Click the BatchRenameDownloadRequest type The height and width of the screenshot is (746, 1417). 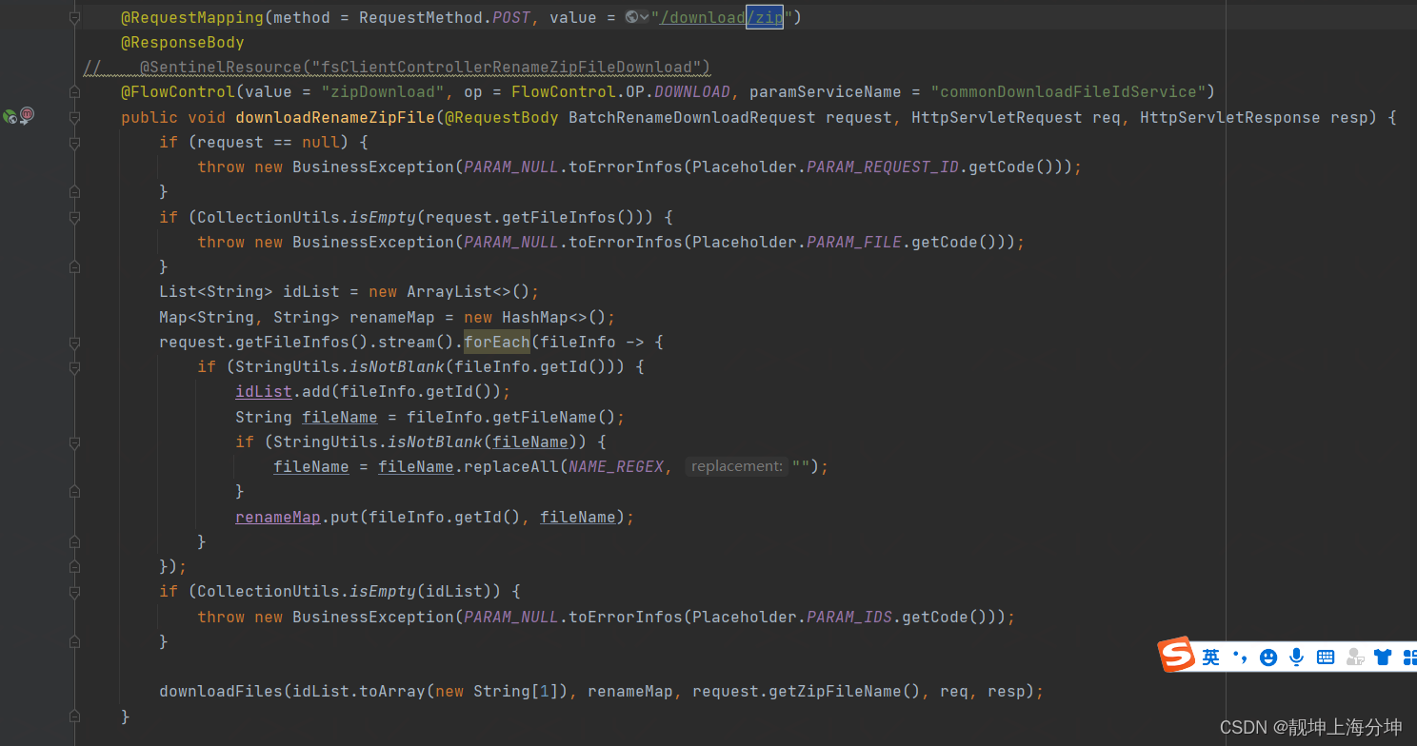tap(692, 117)
